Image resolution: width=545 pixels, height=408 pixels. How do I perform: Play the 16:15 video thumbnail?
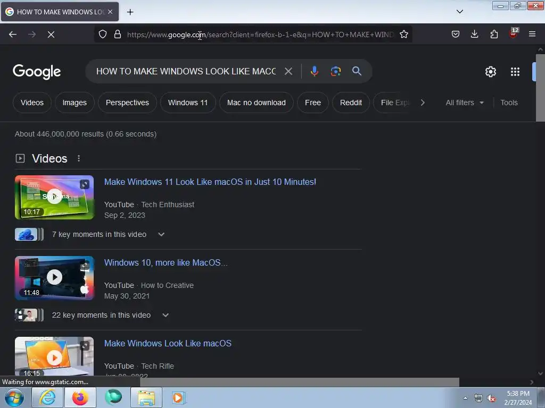click(54, 356)
